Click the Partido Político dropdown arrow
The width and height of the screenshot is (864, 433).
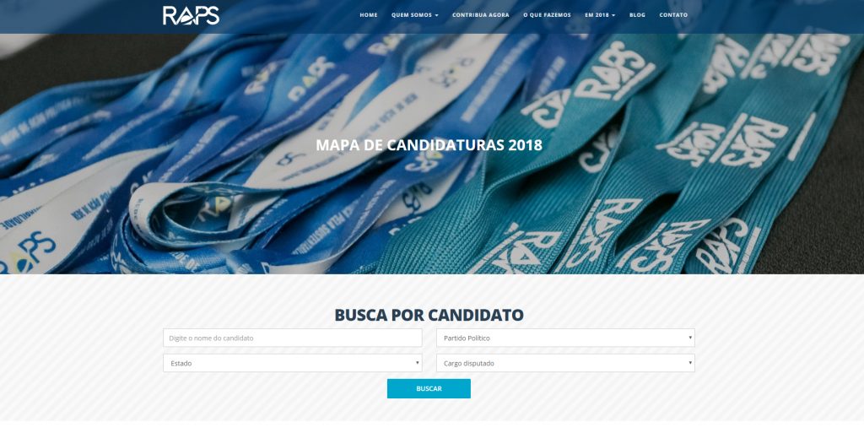pyautogui.click(x=690, y=337)
